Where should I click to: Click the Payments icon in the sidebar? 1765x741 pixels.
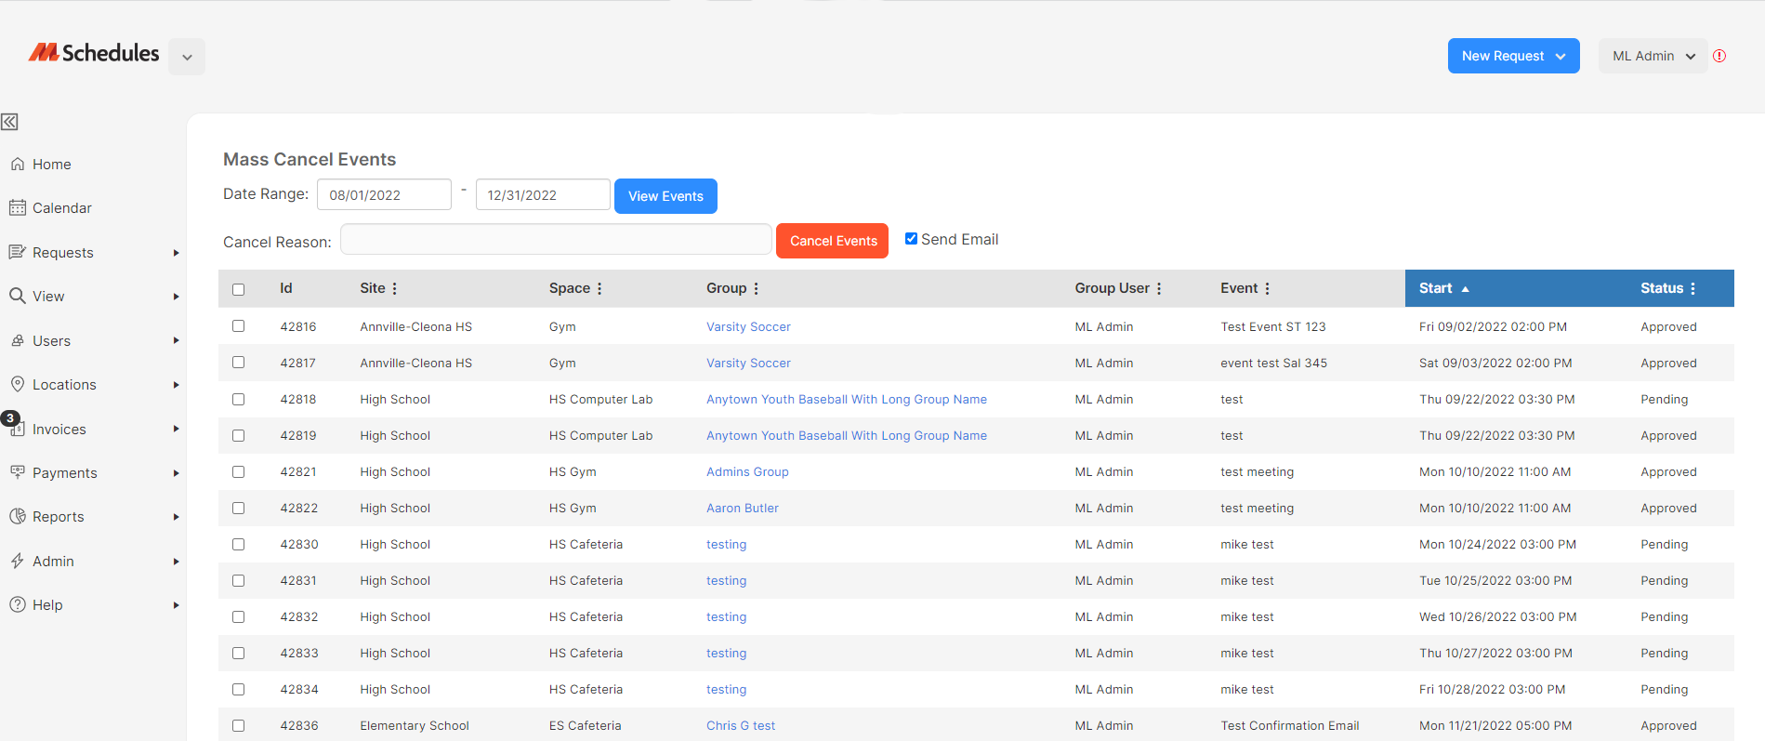tap(17, 472)
